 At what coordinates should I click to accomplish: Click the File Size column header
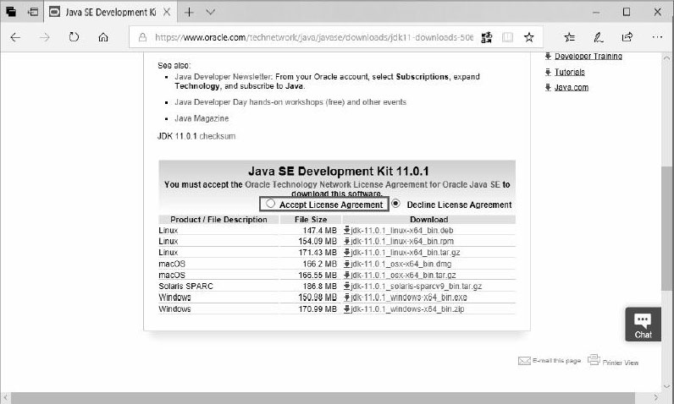click(311, 220)
